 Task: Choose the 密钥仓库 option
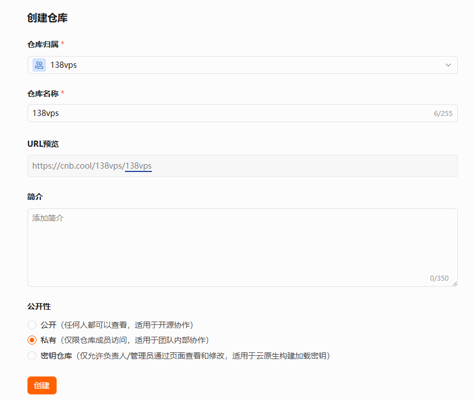coord(32,355)
